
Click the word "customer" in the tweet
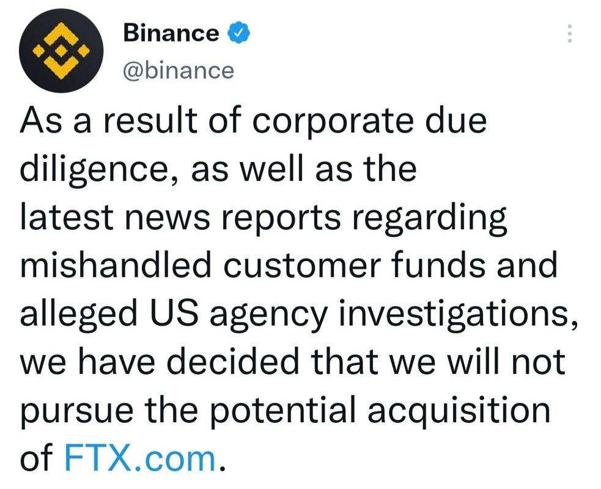coord(303,267)
